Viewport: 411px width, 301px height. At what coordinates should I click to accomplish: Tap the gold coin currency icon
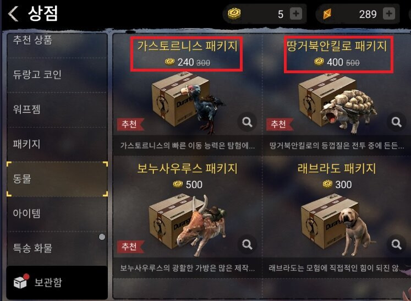coord(234,14)
